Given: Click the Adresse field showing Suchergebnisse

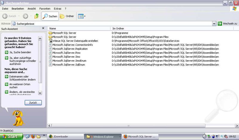Looking at the screenshot, I should [x=112, y=24].
